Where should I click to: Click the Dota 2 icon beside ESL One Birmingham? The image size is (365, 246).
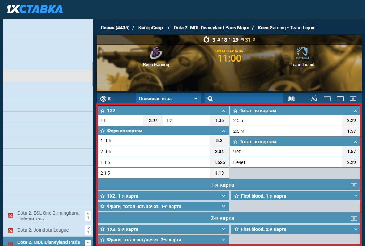(10, 216)
